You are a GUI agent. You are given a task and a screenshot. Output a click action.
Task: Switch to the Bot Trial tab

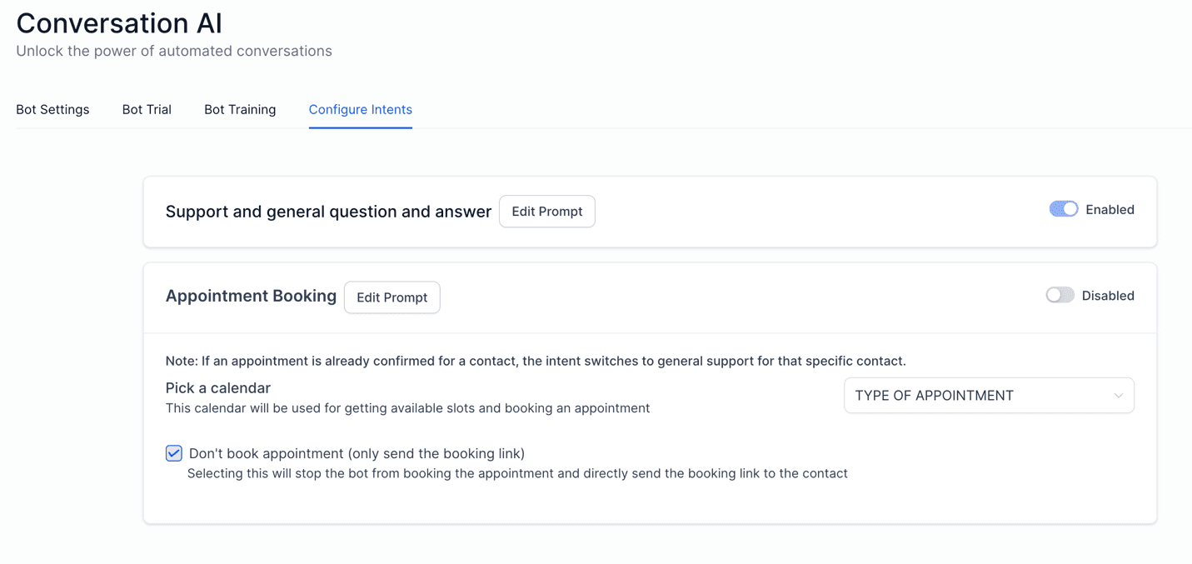(x=147, y=109)
